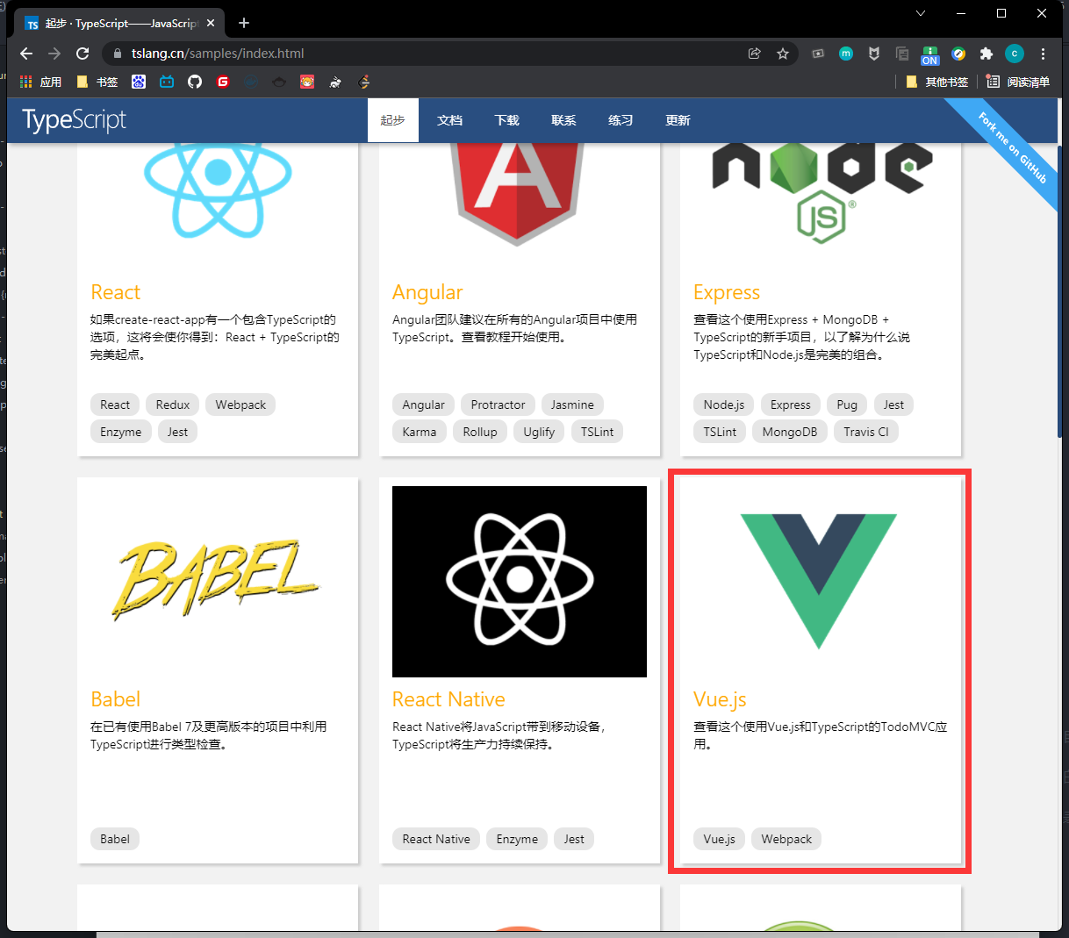Click the React Native heading link
Screen dimensions: 1069x938
click(x=448, y=699)
